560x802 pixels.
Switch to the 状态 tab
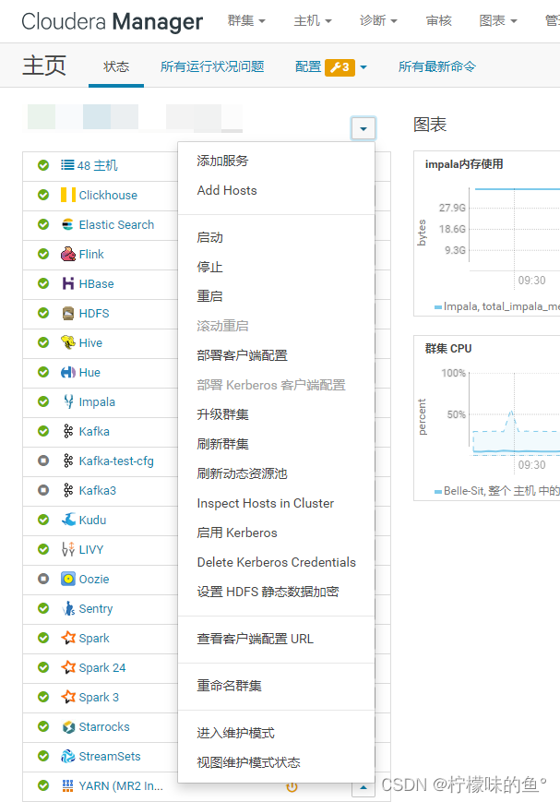coord(116,66)
